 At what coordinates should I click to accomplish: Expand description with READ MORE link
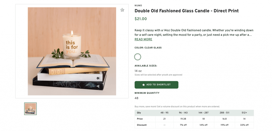143,40
